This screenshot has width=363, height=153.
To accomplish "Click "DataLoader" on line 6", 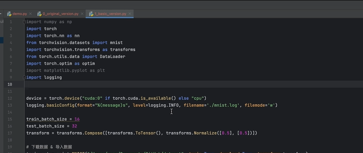I will pyautogui.click(x=112, y=56).
